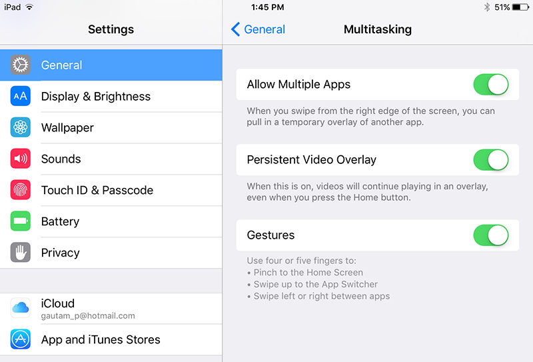Tap the green Battery icon
The width and height of the screenshot is (533, 362).
[21, 221]
